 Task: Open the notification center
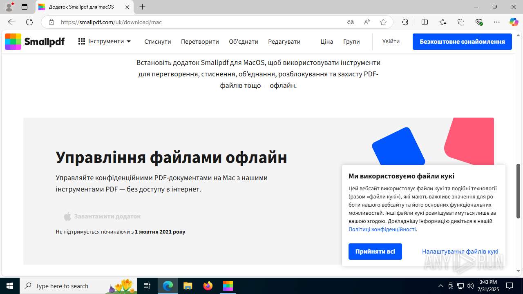point(510,286)
